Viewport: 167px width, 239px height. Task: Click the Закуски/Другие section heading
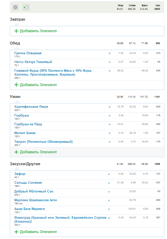tap(25, 164)
